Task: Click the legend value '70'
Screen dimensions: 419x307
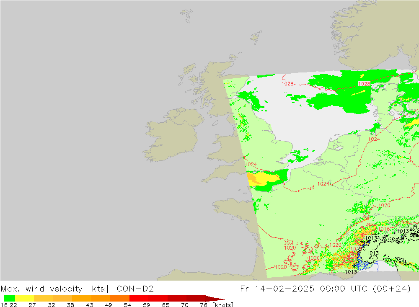Action: coord(185,305)
